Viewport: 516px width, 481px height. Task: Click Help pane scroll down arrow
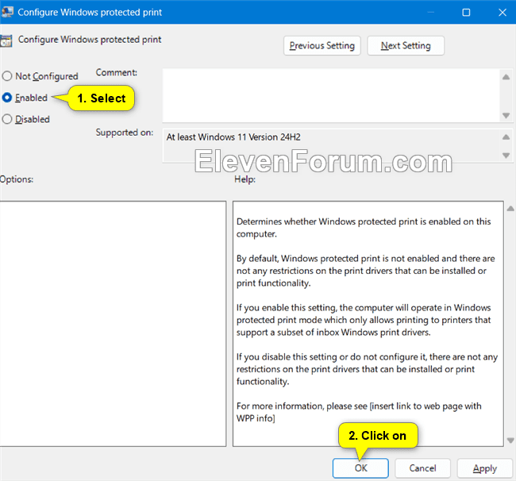point(510,441)
